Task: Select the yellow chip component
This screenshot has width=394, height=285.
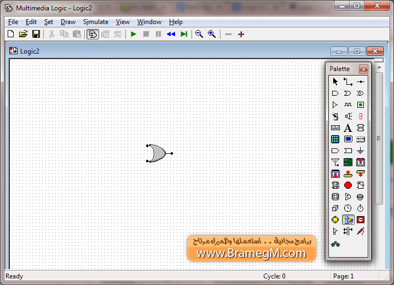Action: click(335, 220)
